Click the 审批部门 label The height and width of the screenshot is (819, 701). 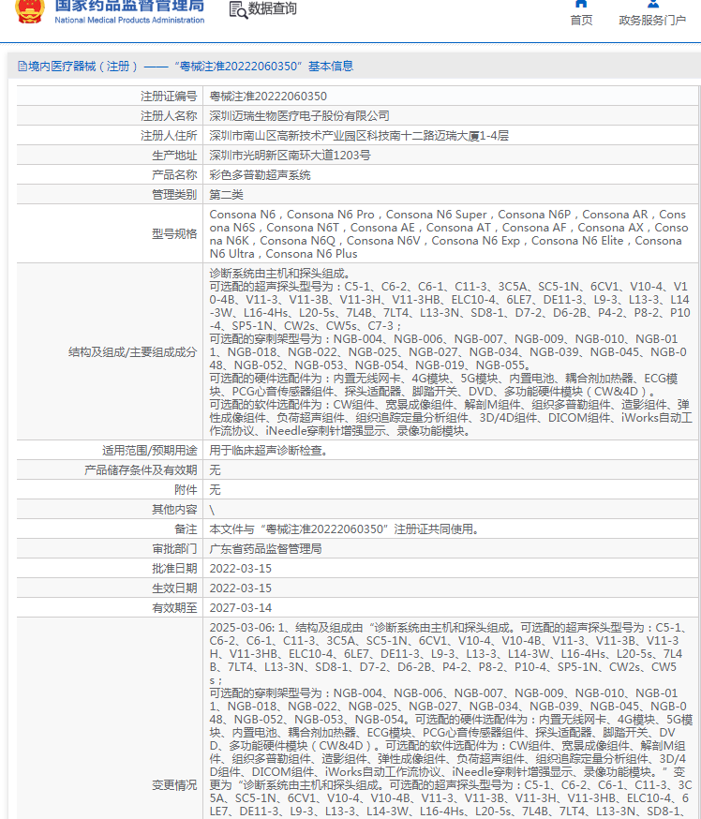[x=174, y=549]
